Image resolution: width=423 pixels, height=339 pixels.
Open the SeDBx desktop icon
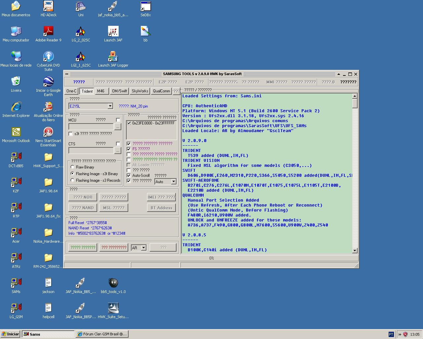pyautogui.click(x=145, y=7)
